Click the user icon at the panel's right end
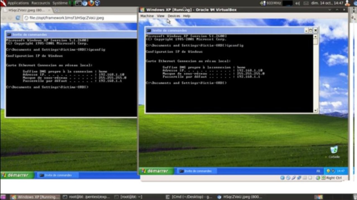 pyautogui.click(x=348, y=3)
